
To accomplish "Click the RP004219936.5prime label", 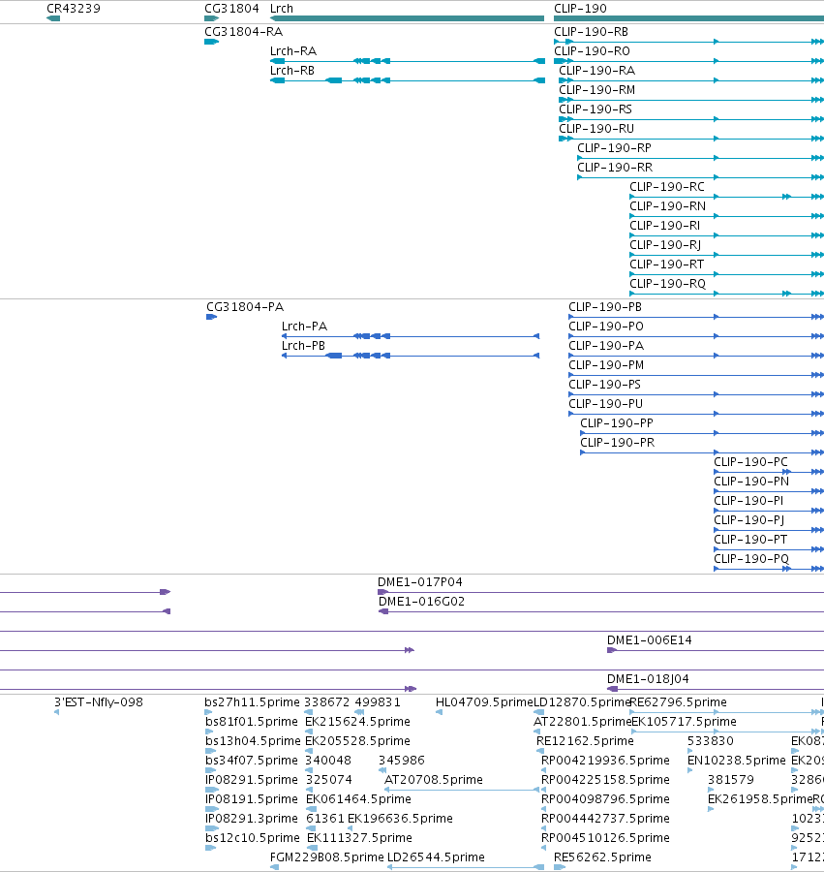I will tap(605, 761).
